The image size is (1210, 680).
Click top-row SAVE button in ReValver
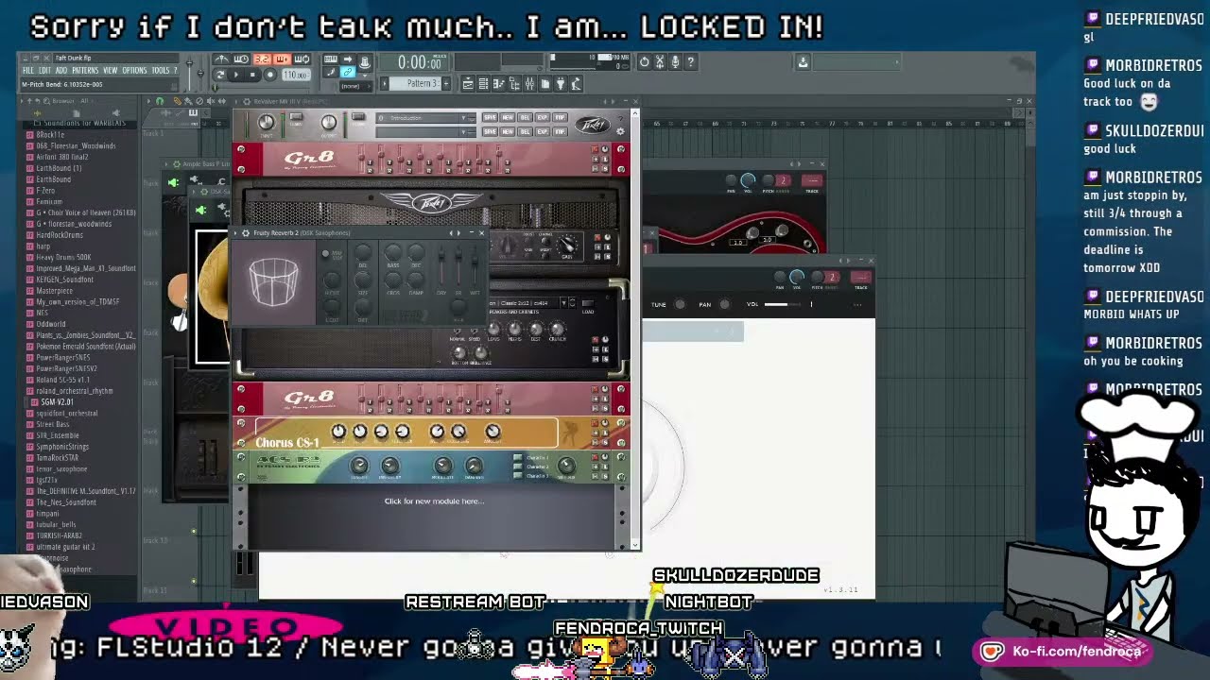pyautogui.click(x=490, y=117)
